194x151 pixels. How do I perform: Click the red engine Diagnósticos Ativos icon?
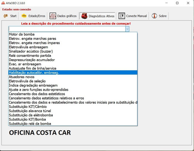[x=84, y=16]
